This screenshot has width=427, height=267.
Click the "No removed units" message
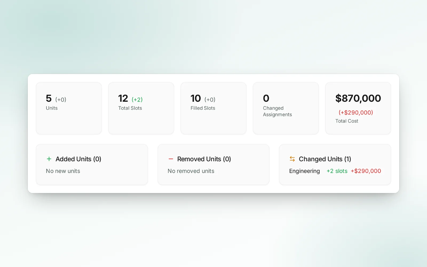(191, 171)
